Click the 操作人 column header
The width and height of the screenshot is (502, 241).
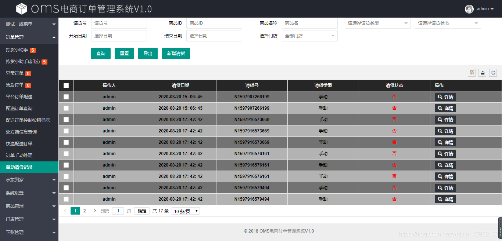coord(109,85)
